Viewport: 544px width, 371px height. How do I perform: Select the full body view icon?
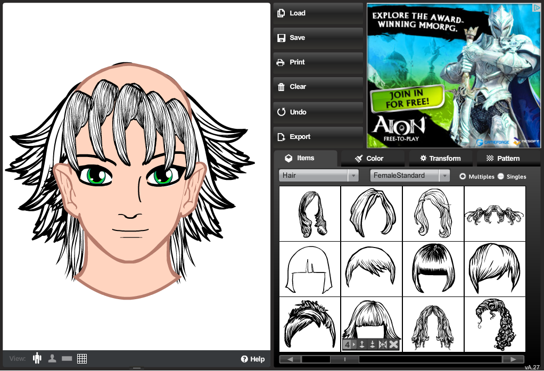coord(37,358)
